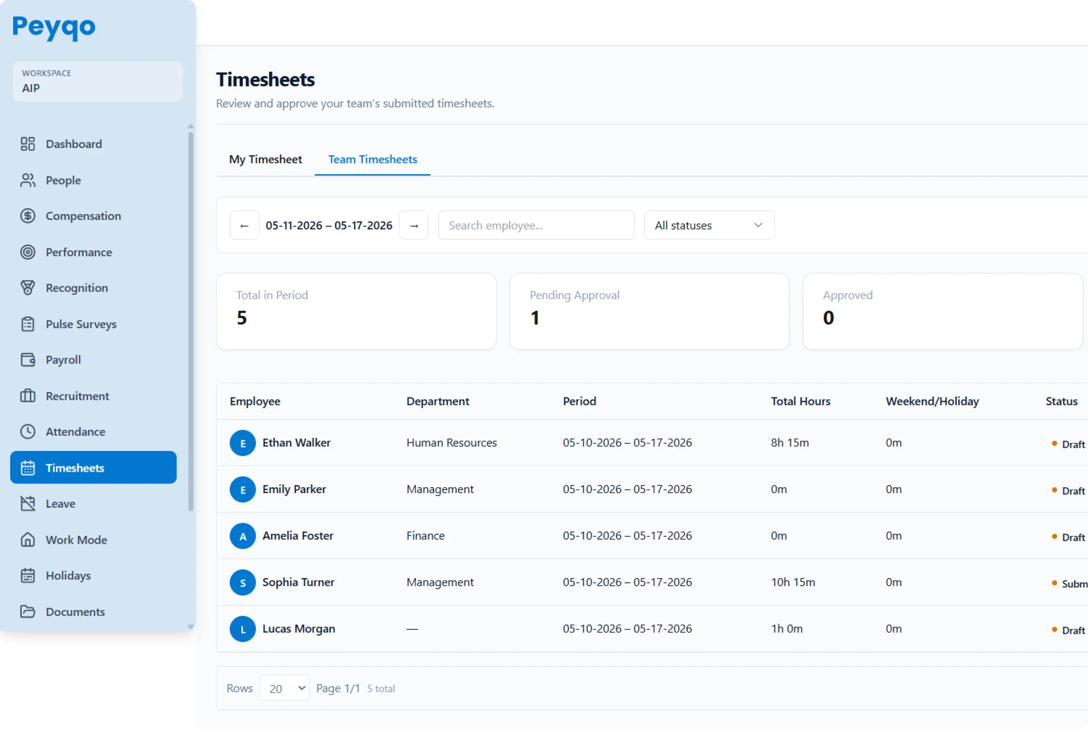Click Finance department cell
1088x729 pixels.
[425, 536]
